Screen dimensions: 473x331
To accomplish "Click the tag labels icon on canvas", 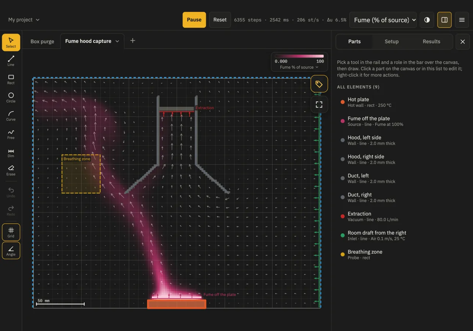I will 319,84.
